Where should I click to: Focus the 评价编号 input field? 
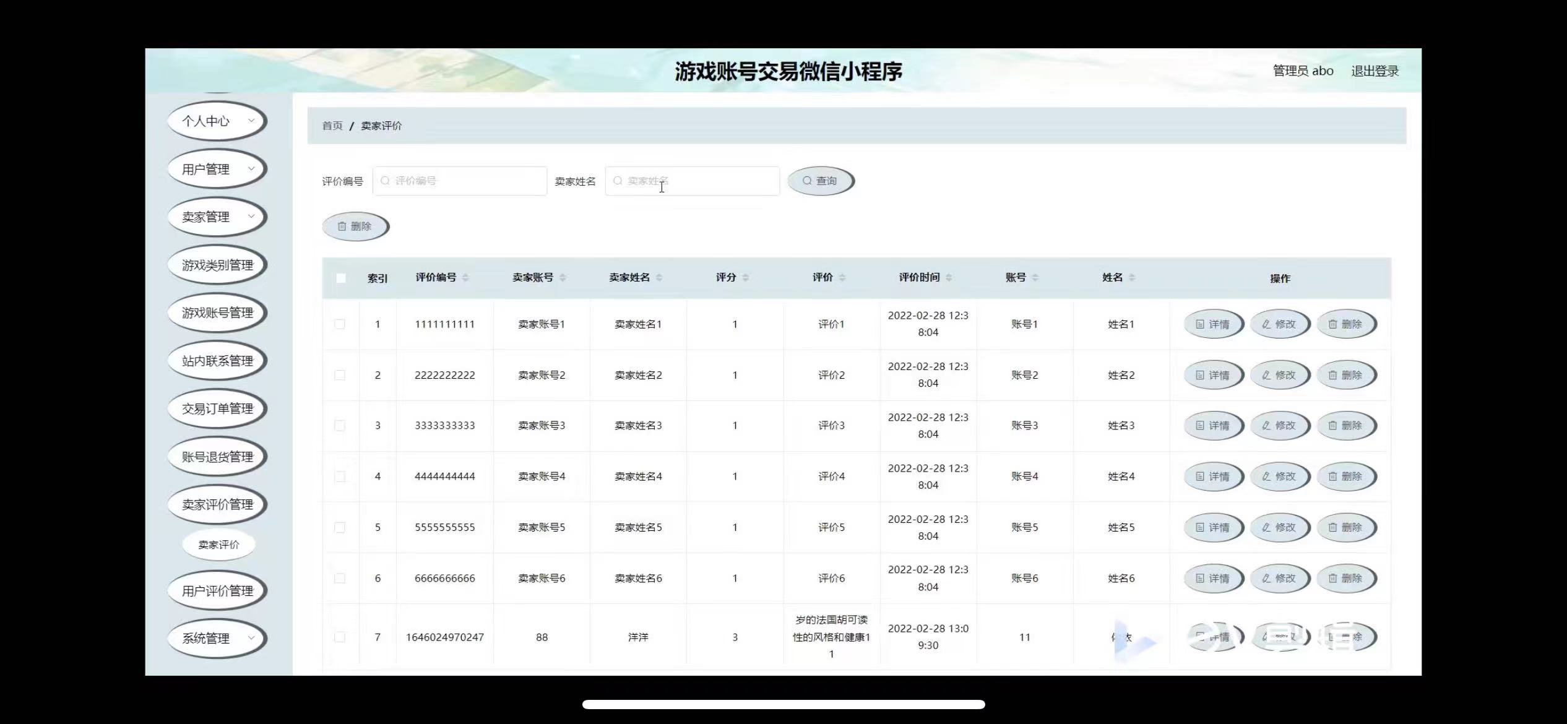tap(460, 181)
